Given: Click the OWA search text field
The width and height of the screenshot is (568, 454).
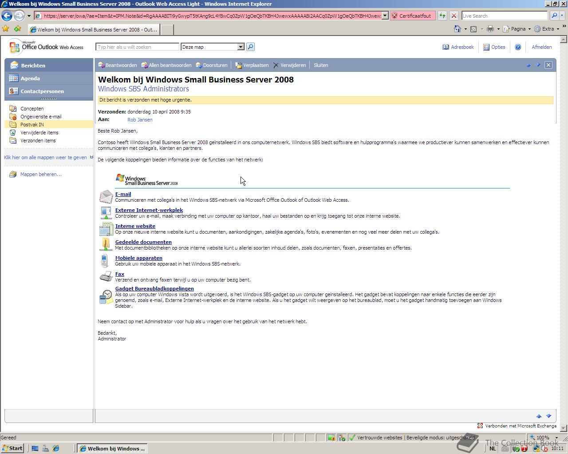Looking at the screenshot, I should point(137,47).
